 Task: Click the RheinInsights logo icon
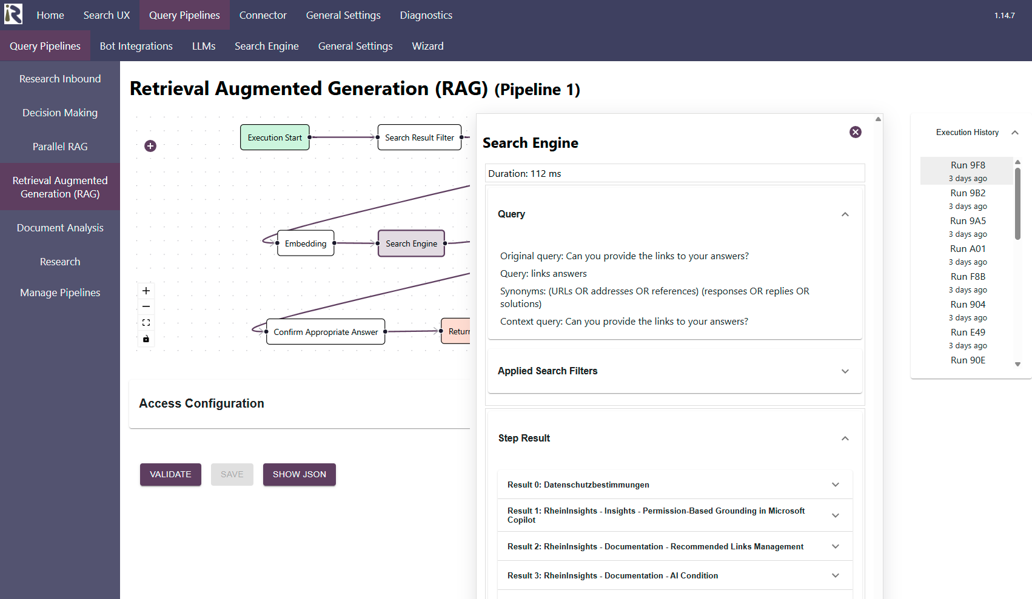13,15
